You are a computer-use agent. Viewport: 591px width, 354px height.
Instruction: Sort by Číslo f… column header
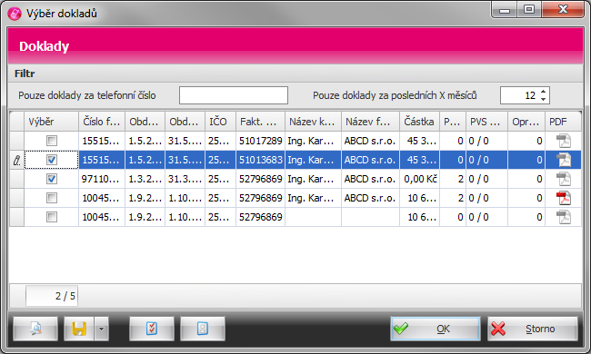click(x=102, y=122)
